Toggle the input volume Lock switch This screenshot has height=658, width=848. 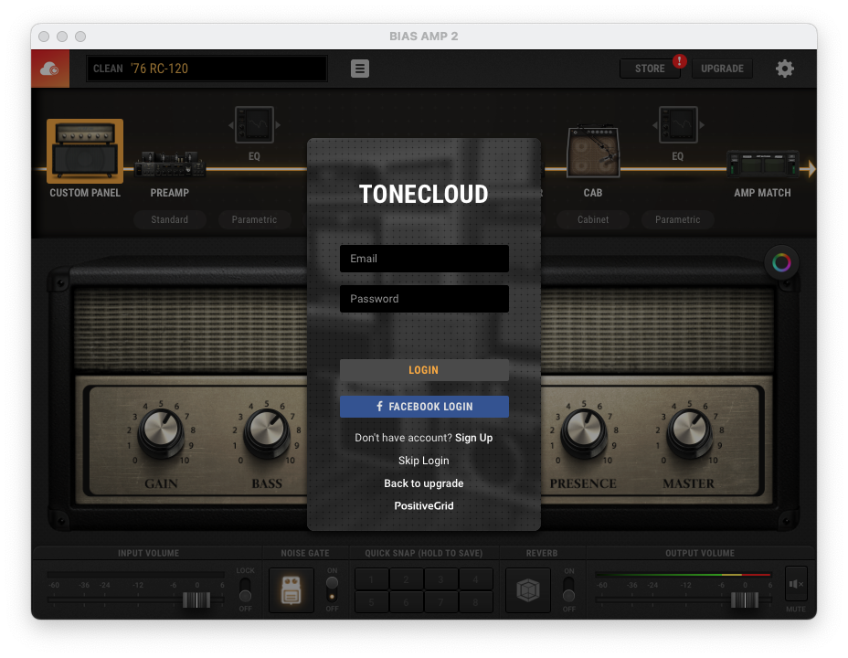pyautogui.click(x=245, y=589)
